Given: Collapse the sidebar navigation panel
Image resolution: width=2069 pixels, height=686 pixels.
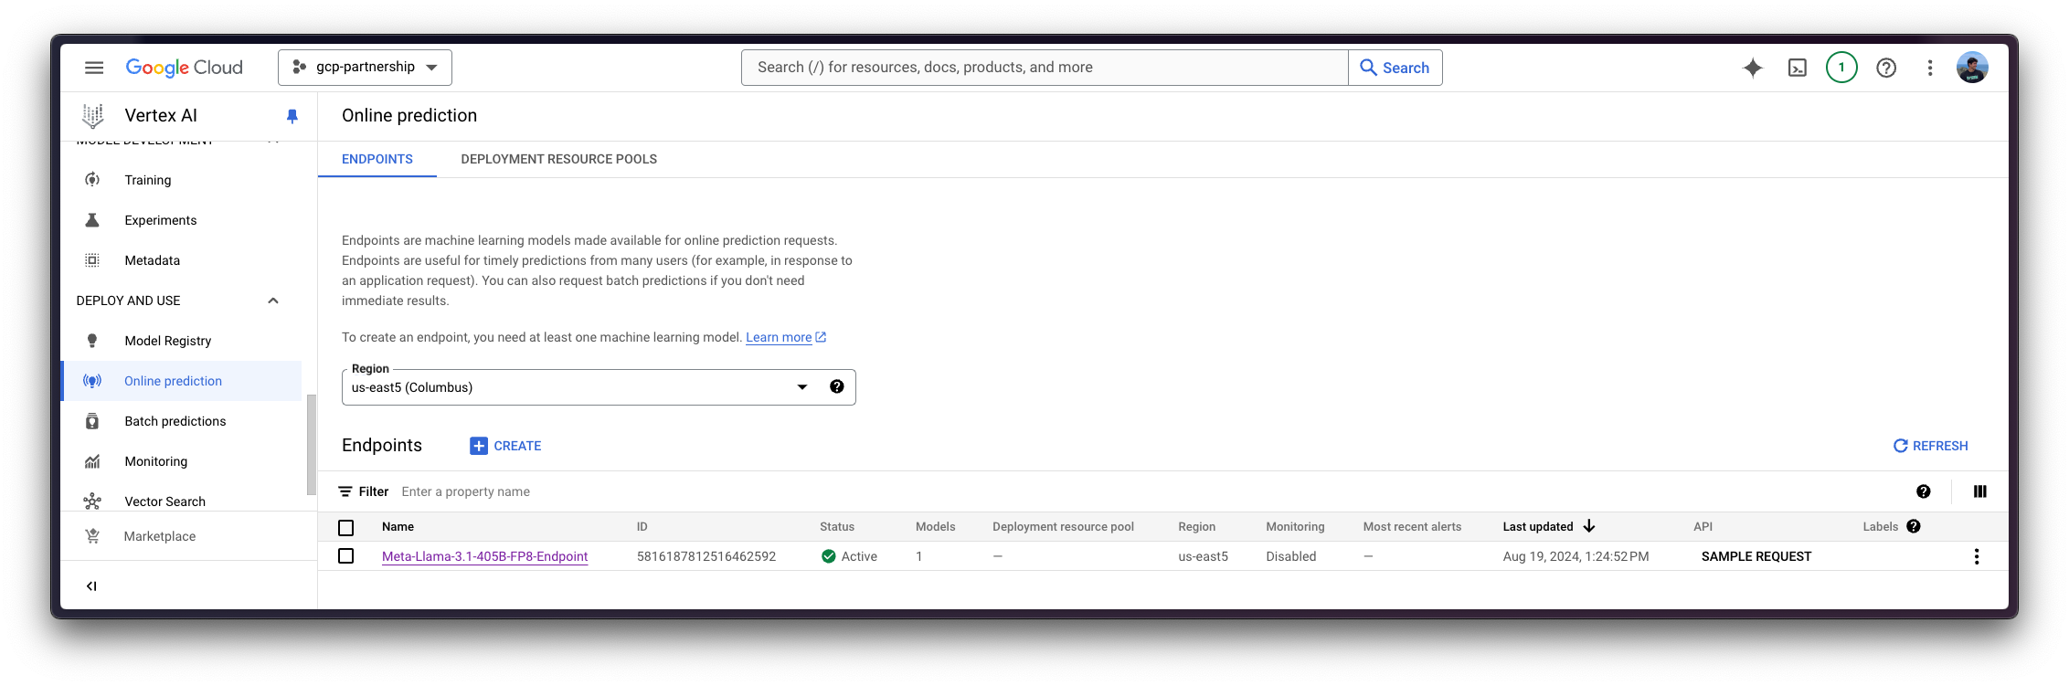Looking at the screenshot, I should (x=91, y=586).
